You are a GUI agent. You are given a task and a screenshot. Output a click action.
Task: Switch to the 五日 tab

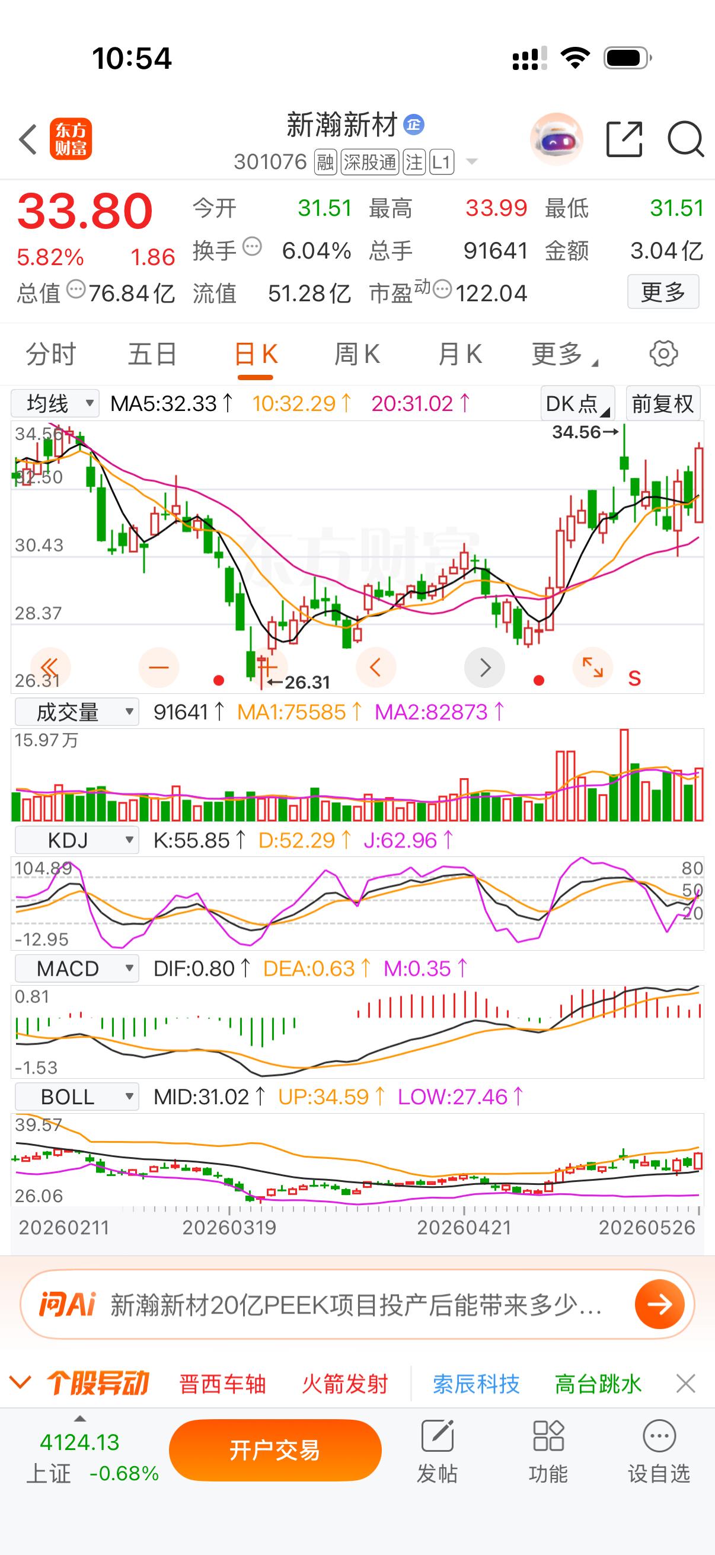152,353
